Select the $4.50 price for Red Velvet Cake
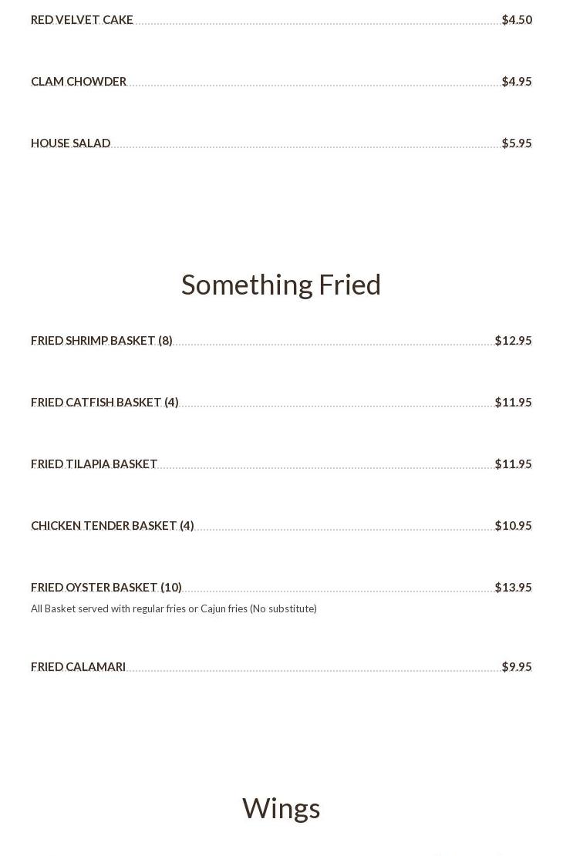 point(517,20)
